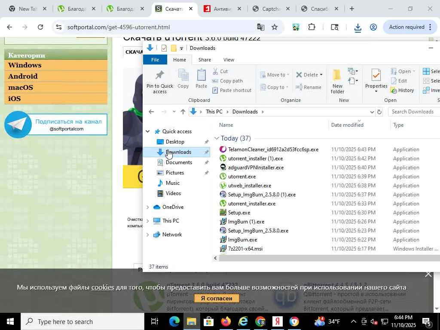Open Yandex browser from the taskbar
This screenshot has width=440, height=330.
tap(277, 321)
